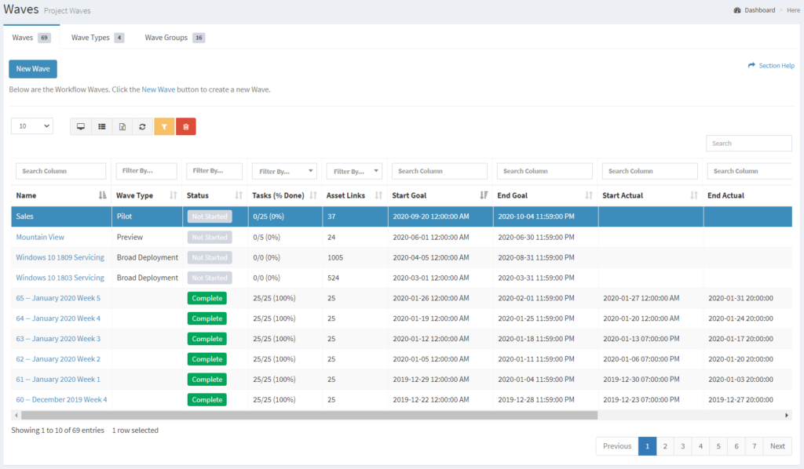Image resolution: width=804 pixels, height=469 pixels.
Task: Refresh the Waves table
Action: [x=142, y=126]
